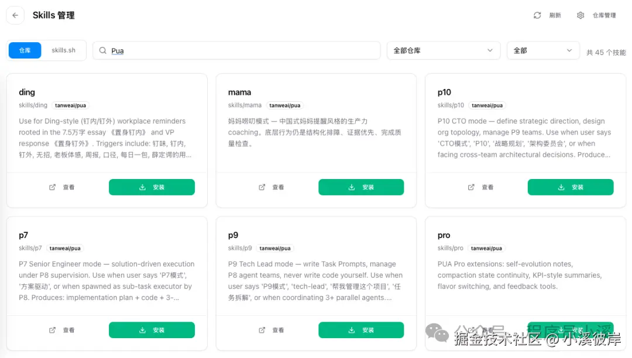Install the p10 skill
The width and height of the screenshot is (632, 358).
[x=571, y=187]
